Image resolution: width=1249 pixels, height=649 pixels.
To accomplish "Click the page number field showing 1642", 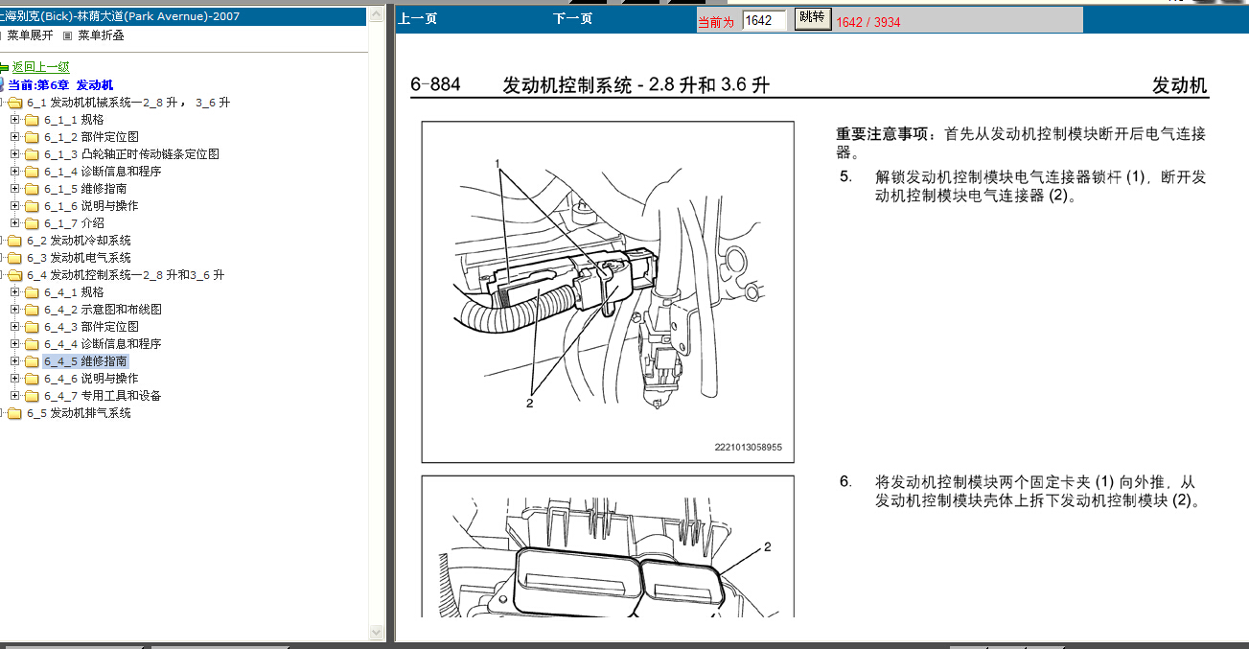I will click(764, 20).
